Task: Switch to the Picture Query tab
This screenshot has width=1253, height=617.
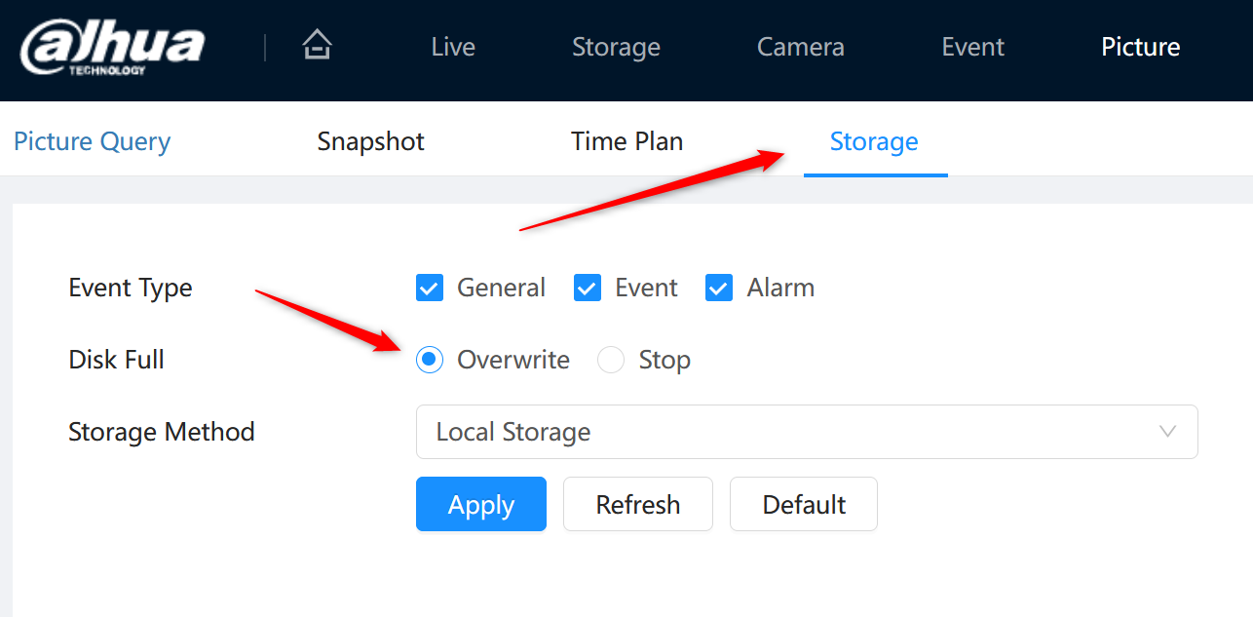Action: [93, 141]
